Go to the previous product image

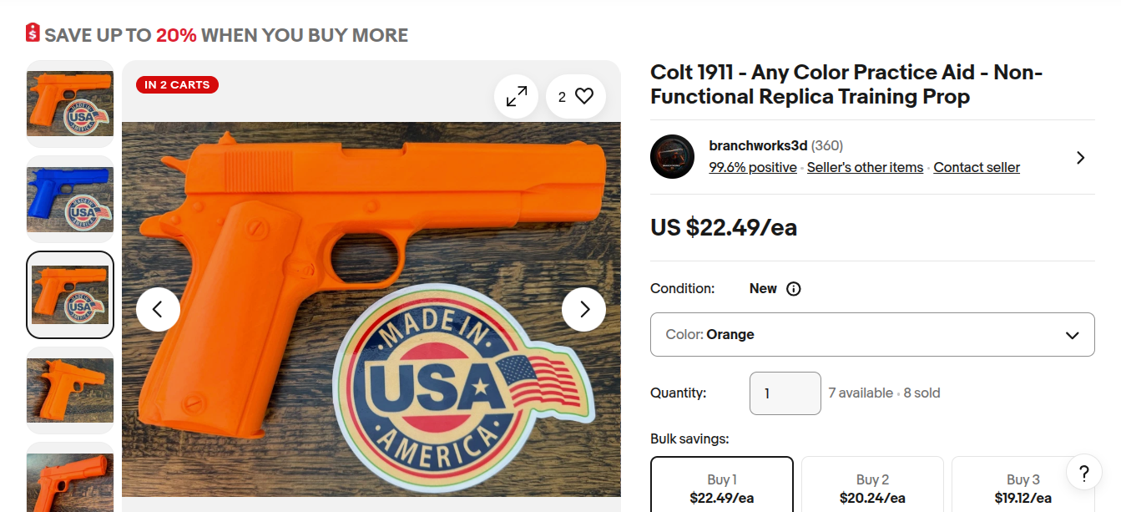158,309
